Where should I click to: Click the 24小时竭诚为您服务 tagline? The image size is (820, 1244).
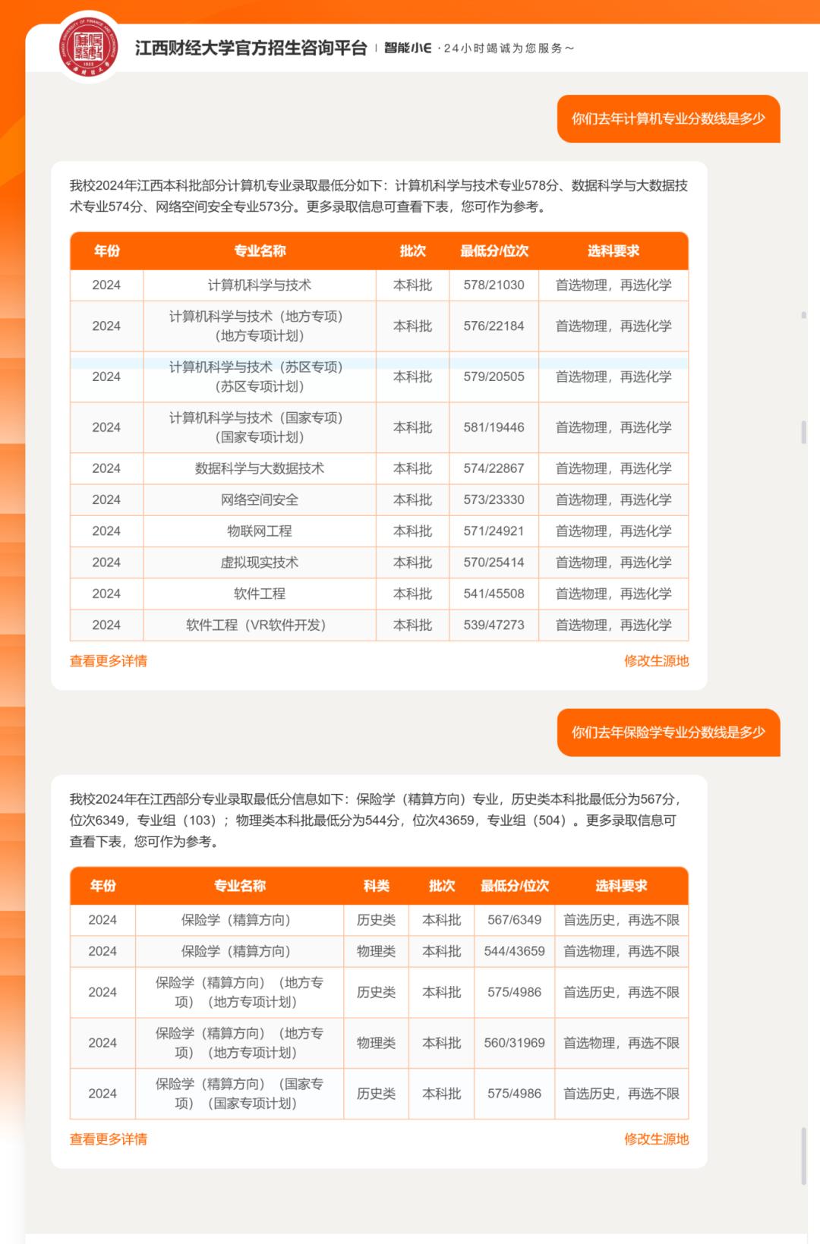[x=509, y=48]
